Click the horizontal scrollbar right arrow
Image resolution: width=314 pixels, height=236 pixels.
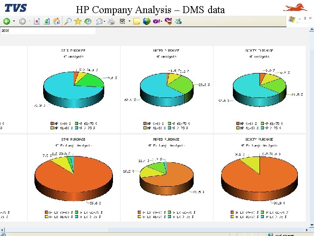[307, 229]
